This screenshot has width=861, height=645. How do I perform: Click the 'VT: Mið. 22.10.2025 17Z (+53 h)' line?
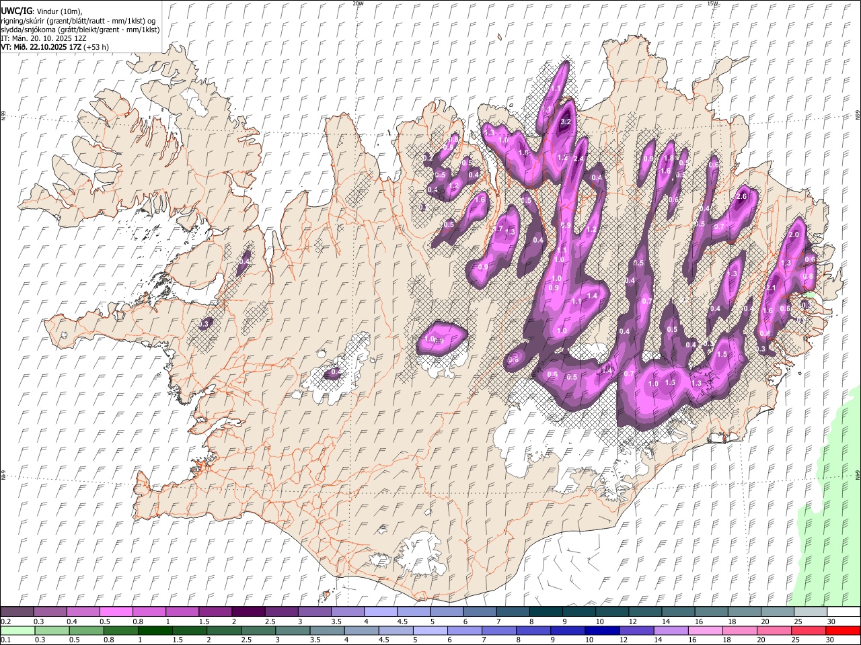(54, 47)
